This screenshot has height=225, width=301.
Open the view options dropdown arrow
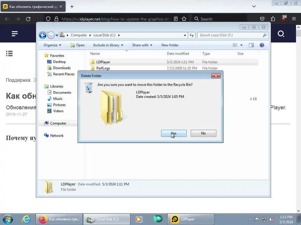click(242, 45)
